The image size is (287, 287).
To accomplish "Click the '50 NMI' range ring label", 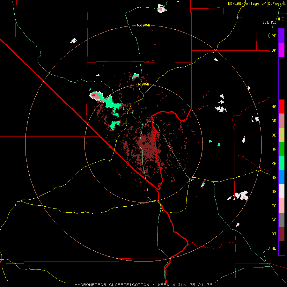I will 143,84.
